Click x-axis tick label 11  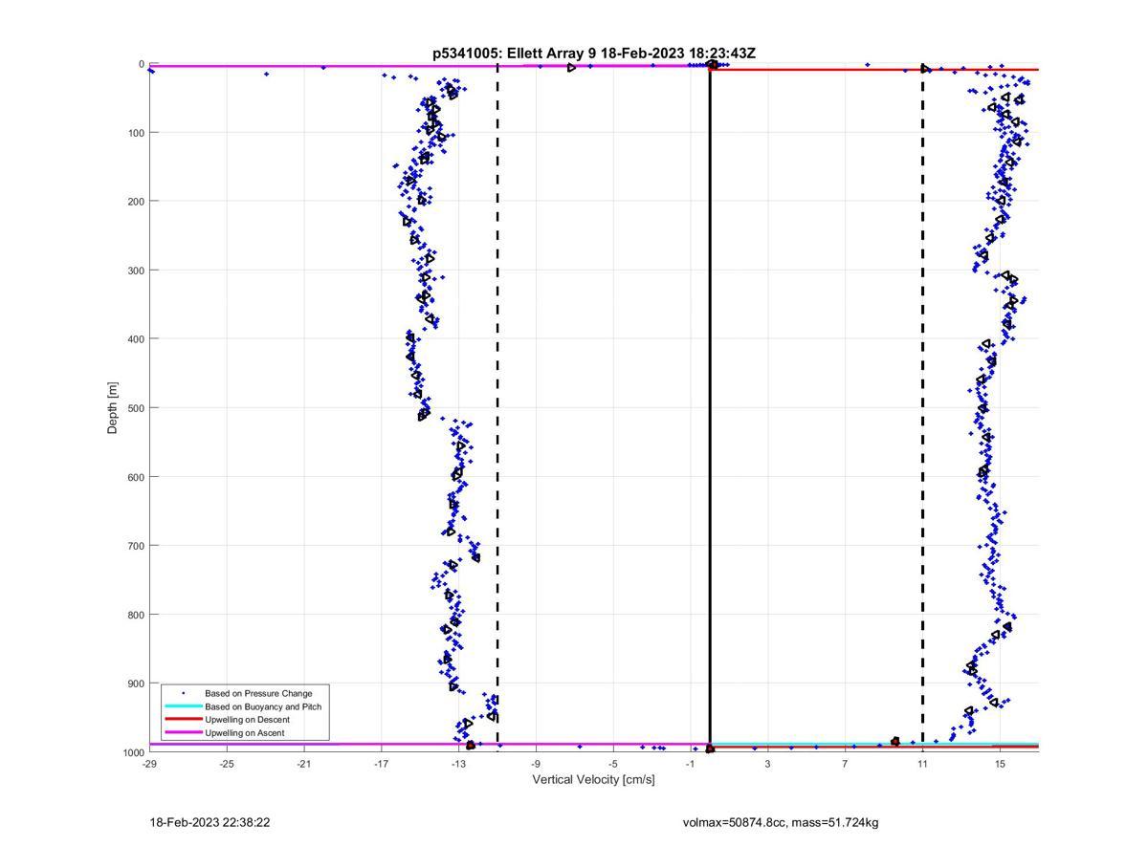pyautogui.click(x=922, y=764)
